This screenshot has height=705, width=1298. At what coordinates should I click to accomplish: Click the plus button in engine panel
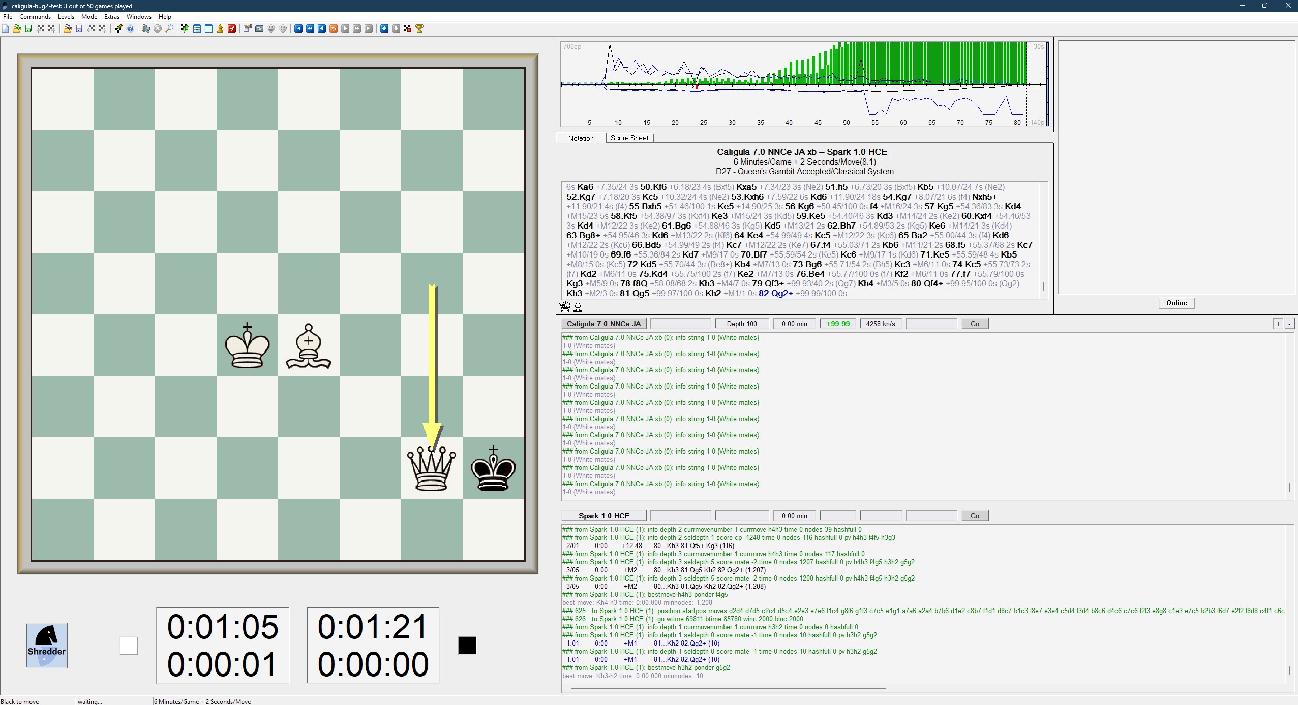1278,324
